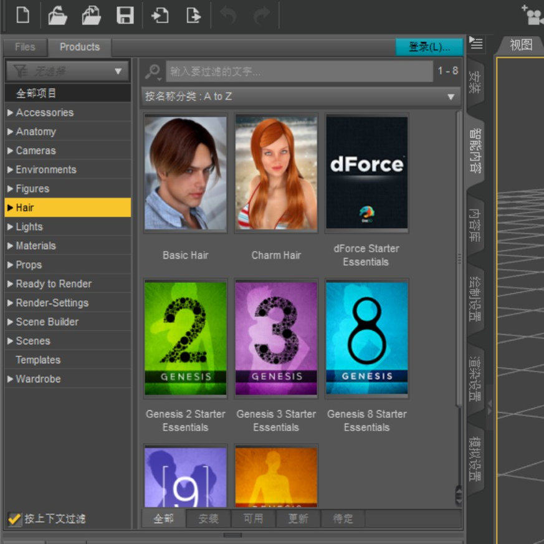Open the 无选择 filter dropdown

click(67, 70)
